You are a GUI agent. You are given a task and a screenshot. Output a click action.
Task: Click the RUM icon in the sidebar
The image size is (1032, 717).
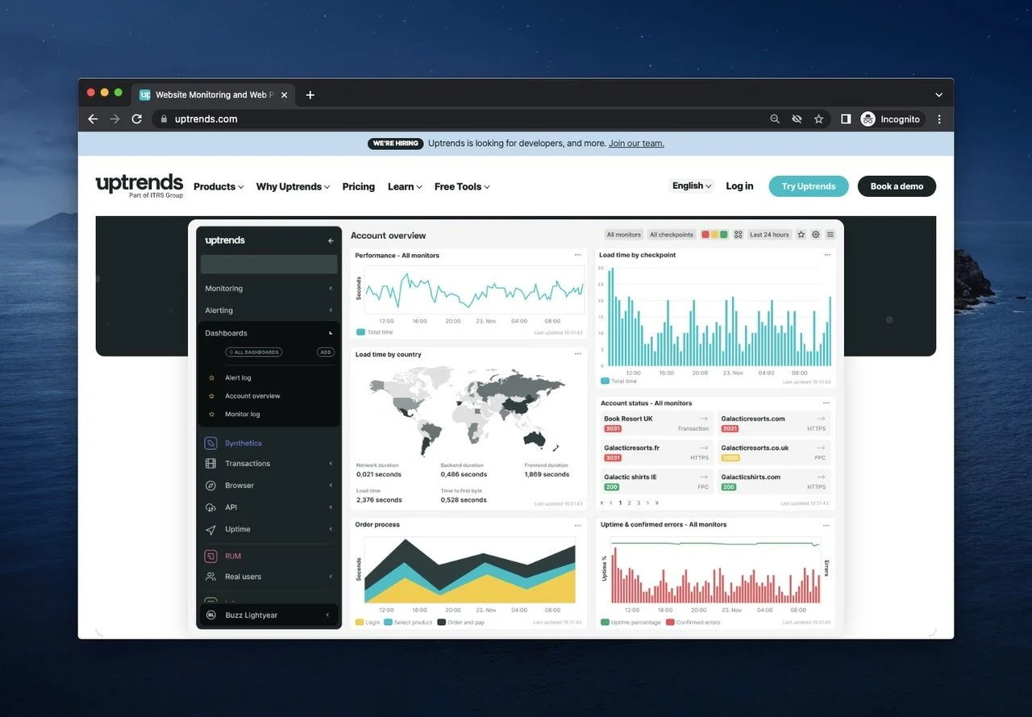pos(210,556)
